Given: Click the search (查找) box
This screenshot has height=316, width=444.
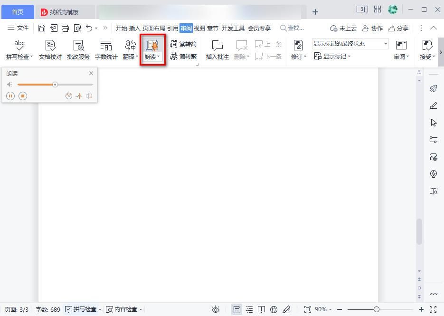Looking at the screenshot, I should [x=292, y=28].
